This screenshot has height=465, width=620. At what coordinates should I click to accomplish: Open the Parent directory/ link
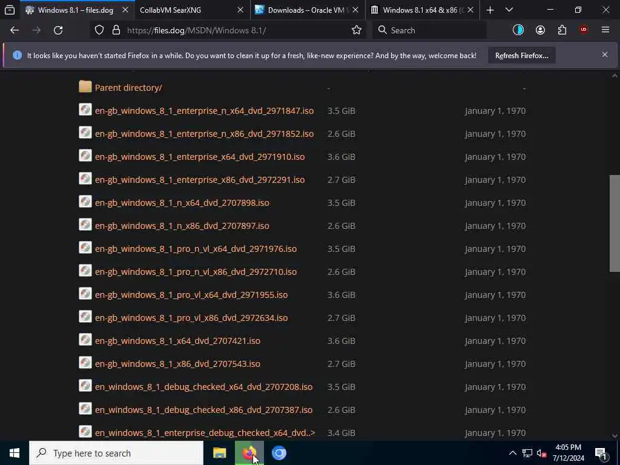[x=128, y=88]
